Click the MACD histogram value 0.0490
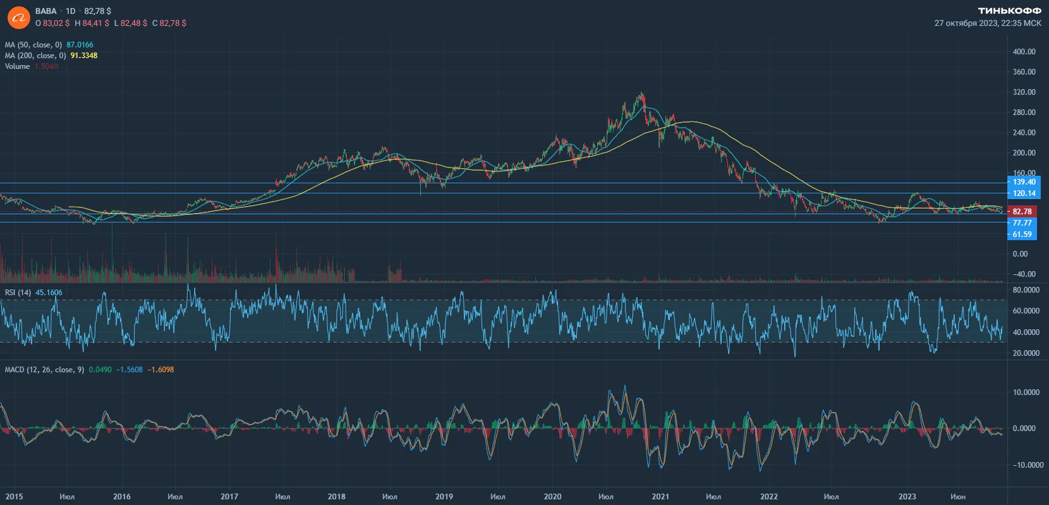1049x505 pixels. coord(100,370)
